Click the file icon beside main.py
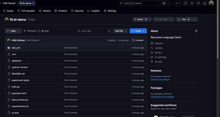 click(9, 87)
